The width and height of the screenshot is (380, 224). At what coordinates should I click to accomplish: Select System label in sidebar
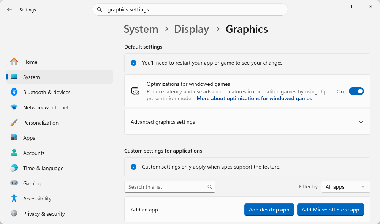(x=31, y=77)
